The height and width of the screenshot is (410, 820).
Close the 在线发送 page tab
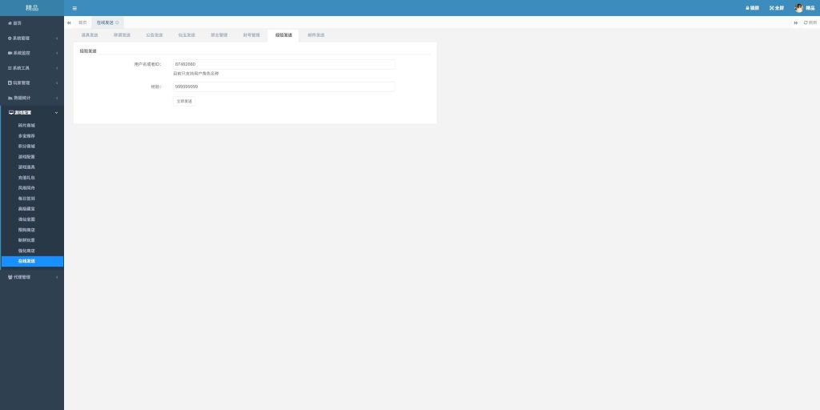(118, 22)
